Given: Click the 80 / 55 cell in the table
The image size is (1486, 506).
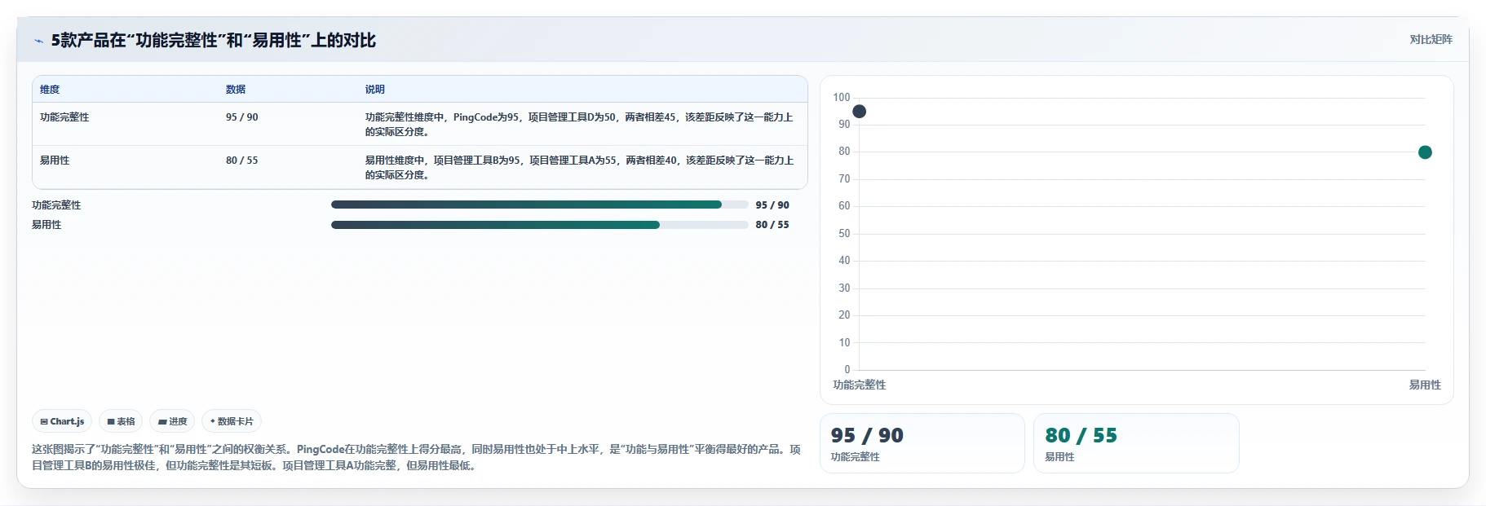Looking at the screenshot, I should (242, 161).
